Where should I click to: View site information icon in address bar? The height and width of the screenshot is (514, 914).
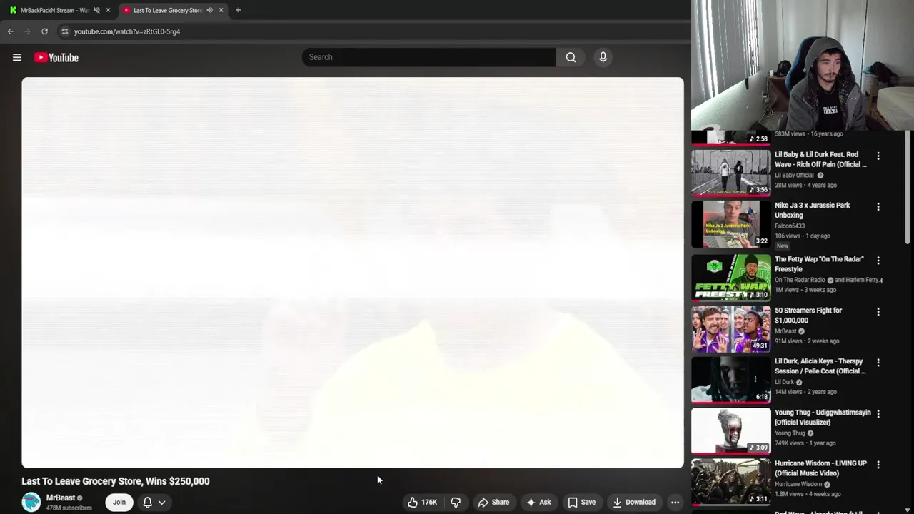pos(64,31)
